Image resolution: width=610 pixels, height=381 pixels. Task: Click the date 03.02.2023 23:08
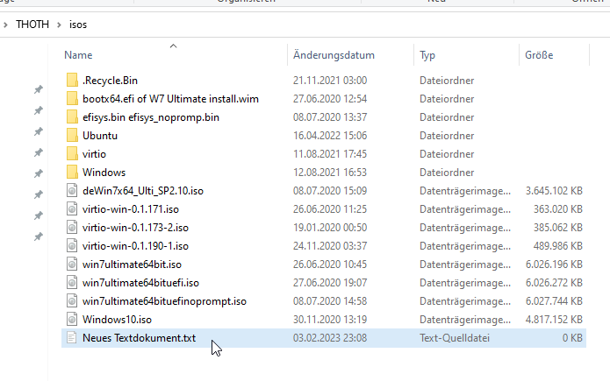coord(330,338)
